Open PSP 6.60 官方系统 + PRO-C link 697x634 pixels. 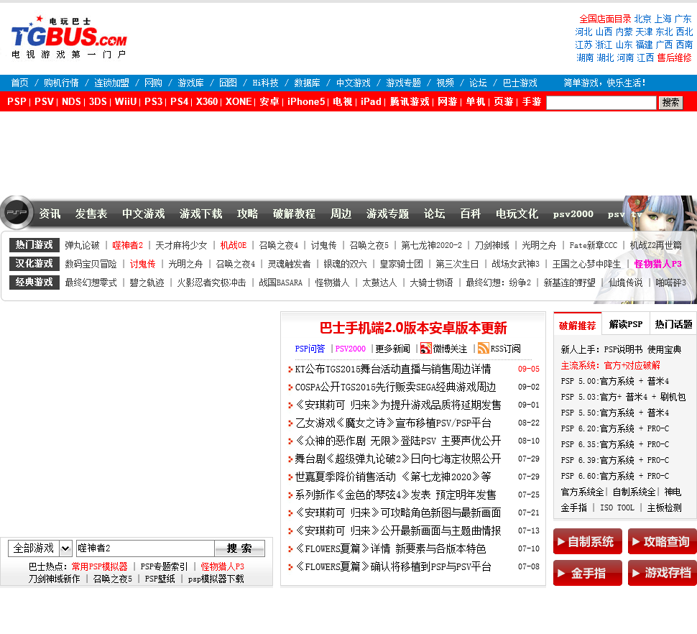[615, 476]
